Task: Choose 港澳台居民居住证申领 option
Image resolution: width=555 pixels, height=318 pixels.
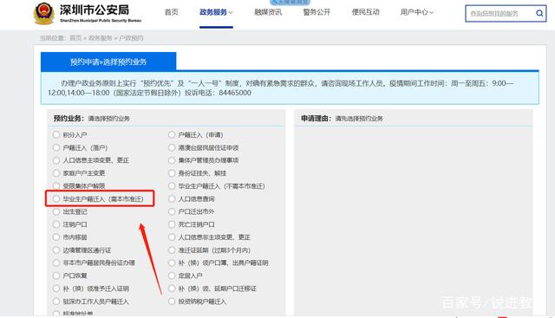Action: 172,147
